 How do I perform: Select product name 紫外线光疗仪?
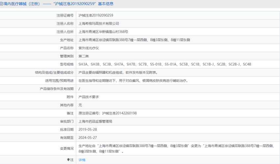(89, 48)
